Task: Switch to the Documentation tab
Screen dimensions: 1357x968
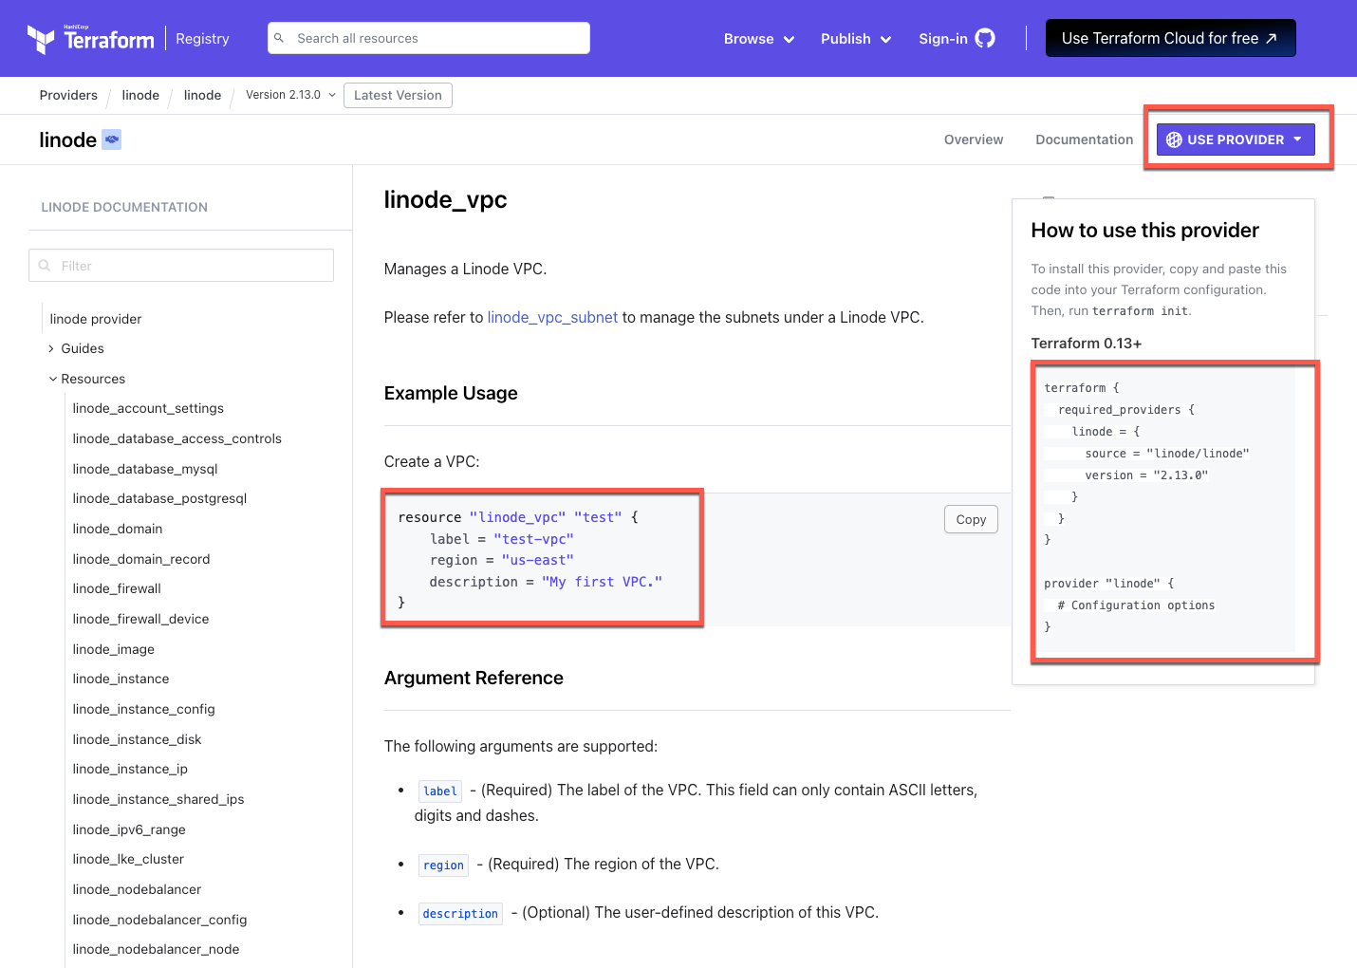Action: click(x=1084, y=140)
